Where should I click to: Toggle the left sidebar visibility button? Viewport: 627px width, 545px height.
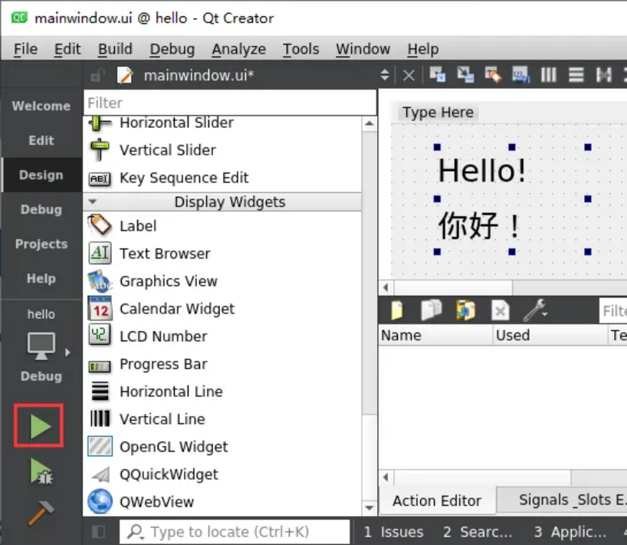98,532
